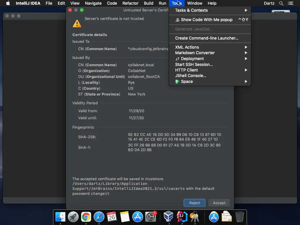Open Spotlight search magnifier
Image resolution: width=300 pixels, height=225 pixels.
point(281,3)
